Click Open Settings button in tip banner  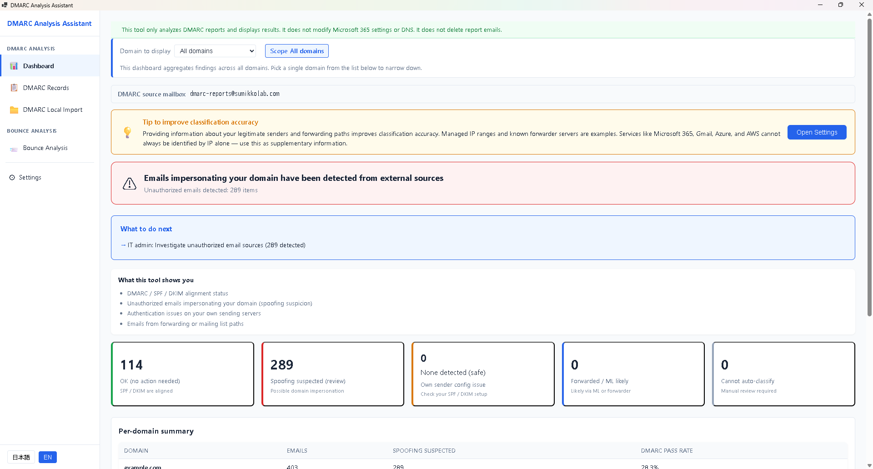tap(817, 132)
